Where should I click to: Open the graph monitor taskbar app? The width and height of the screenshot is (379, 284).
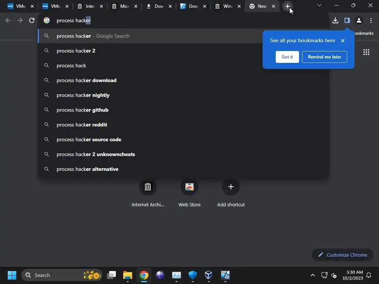click(177, 275)
